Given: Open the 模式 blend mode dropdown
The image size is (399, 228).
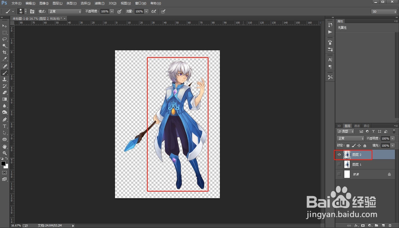Looking at the screenshot, I should coord(65,12).
